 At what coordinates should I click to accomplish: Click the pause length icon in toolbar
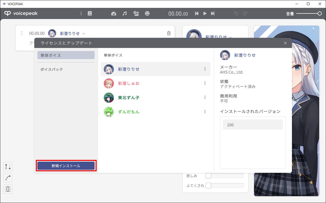point(136,13)
